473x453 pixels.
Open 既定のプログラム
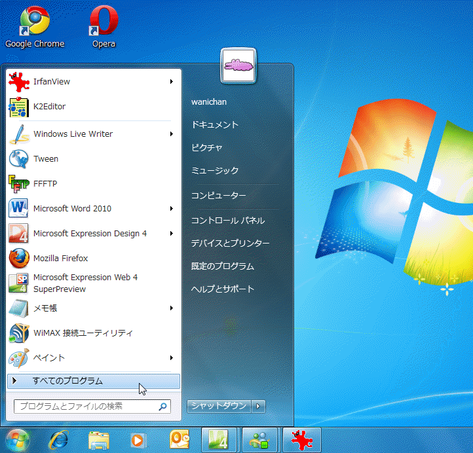click(x=223, y=266)
